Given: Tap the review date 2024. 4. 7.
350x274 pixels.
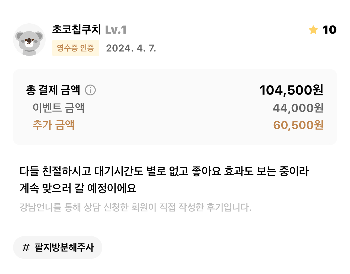Looking at the screenshot, I should tap(131, 48).
